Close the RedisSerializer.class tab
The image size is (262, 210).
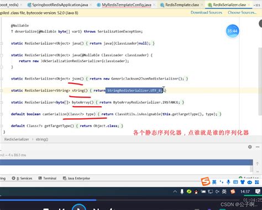tap(249, 5)
